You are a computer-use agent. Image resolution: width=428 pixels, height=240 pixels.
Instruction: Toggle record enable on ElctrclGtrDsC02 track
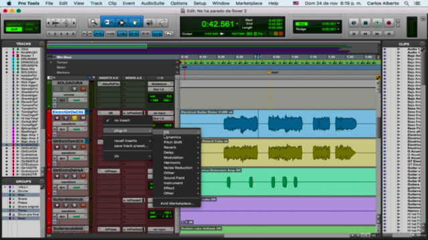pyautogui.click(x=57, y=118)
